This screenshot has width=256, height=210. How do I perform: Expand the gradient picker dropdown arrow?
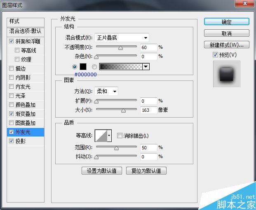[x=146, y=67]
